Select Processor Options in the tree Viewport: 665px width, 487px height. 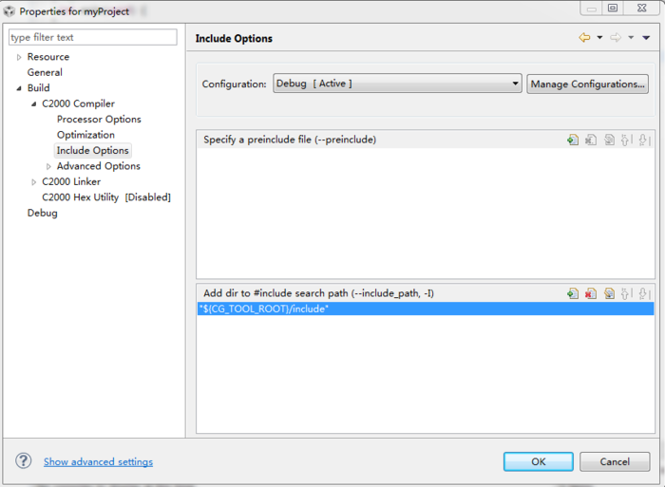(99, 120)
